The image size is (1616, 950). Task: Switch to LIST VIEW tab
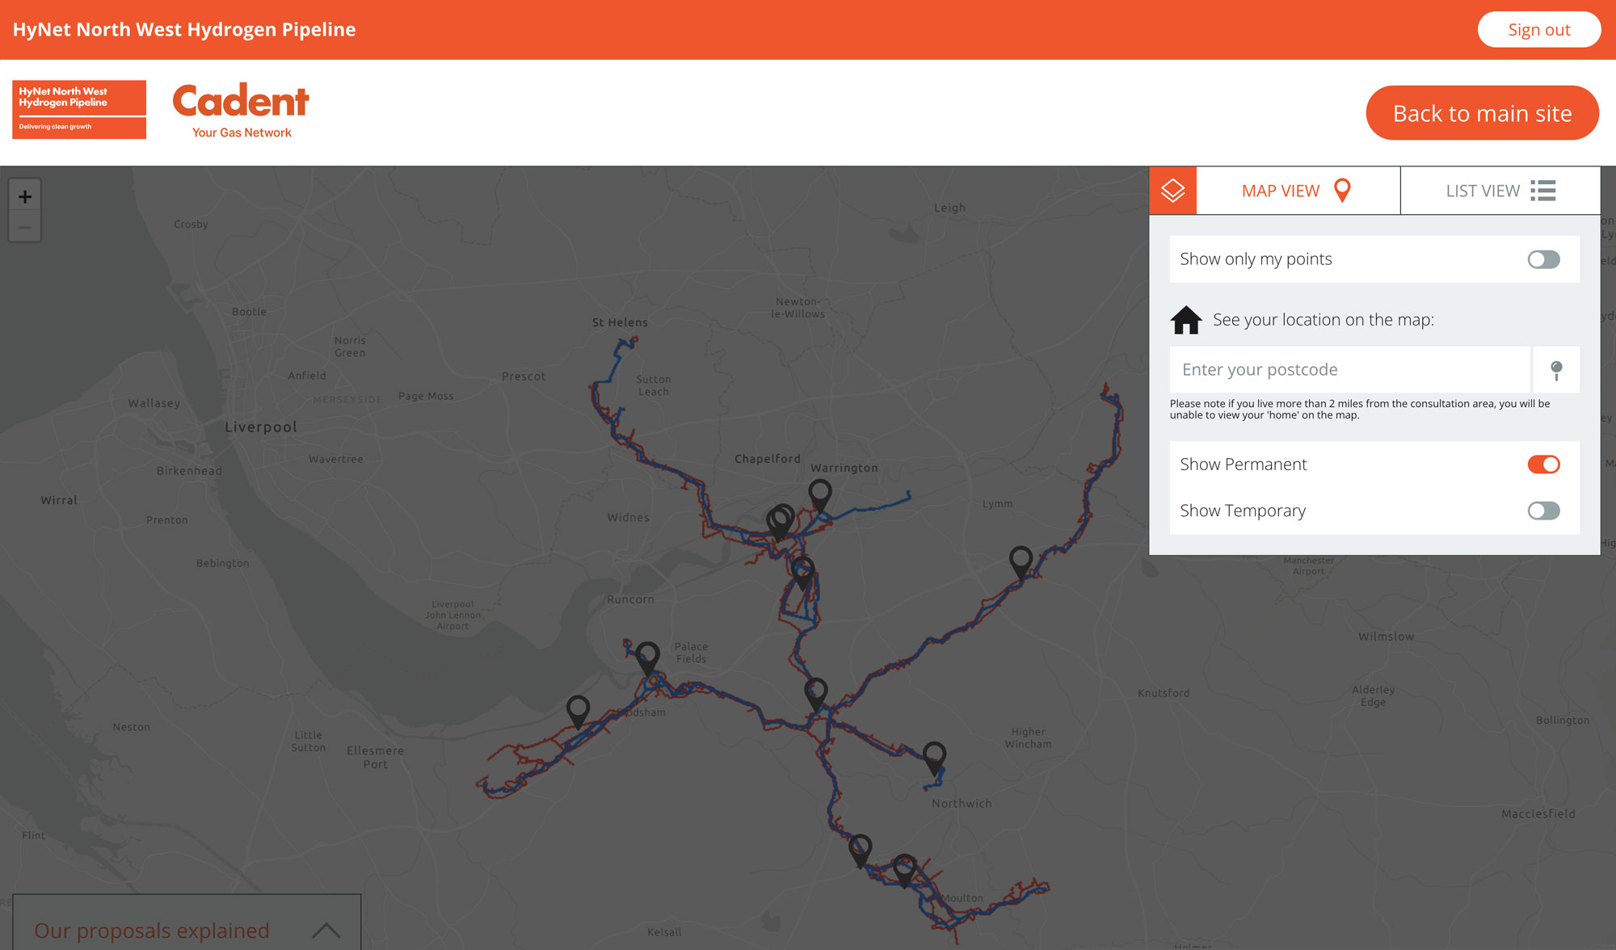1500,191
